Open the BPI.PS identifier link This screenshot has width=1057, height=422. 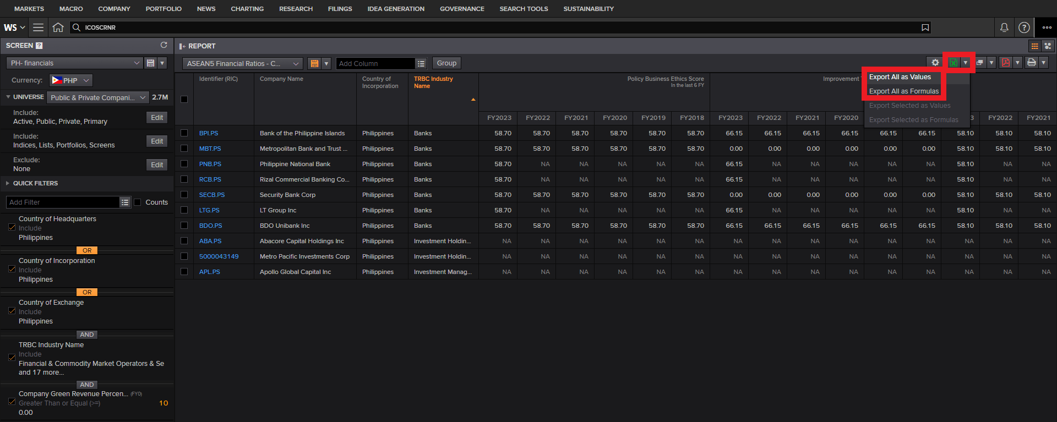point(209,133)
